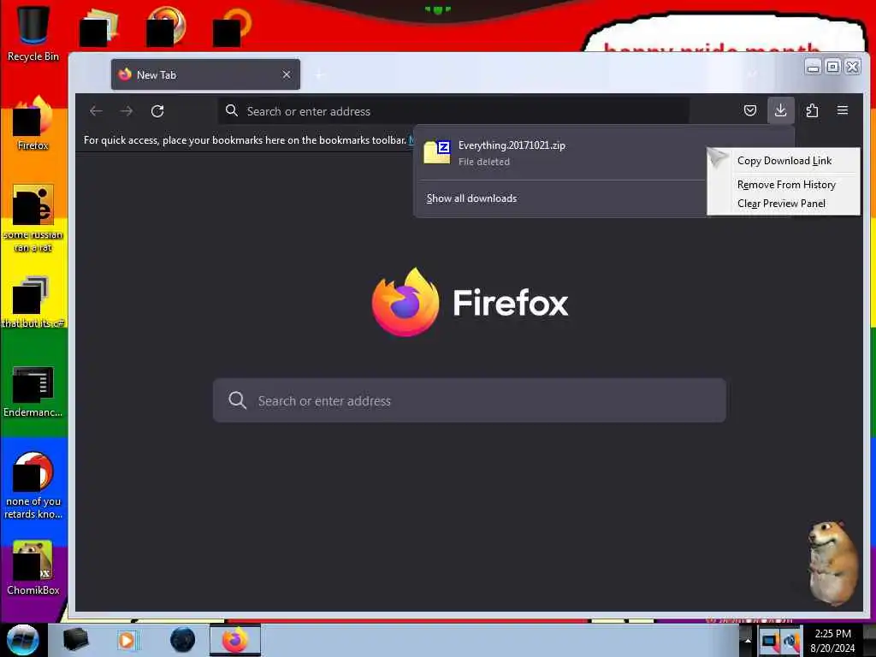The image size is (876, 657).
Task: Click the magnifier icon in the address bar
Action: 231,110
